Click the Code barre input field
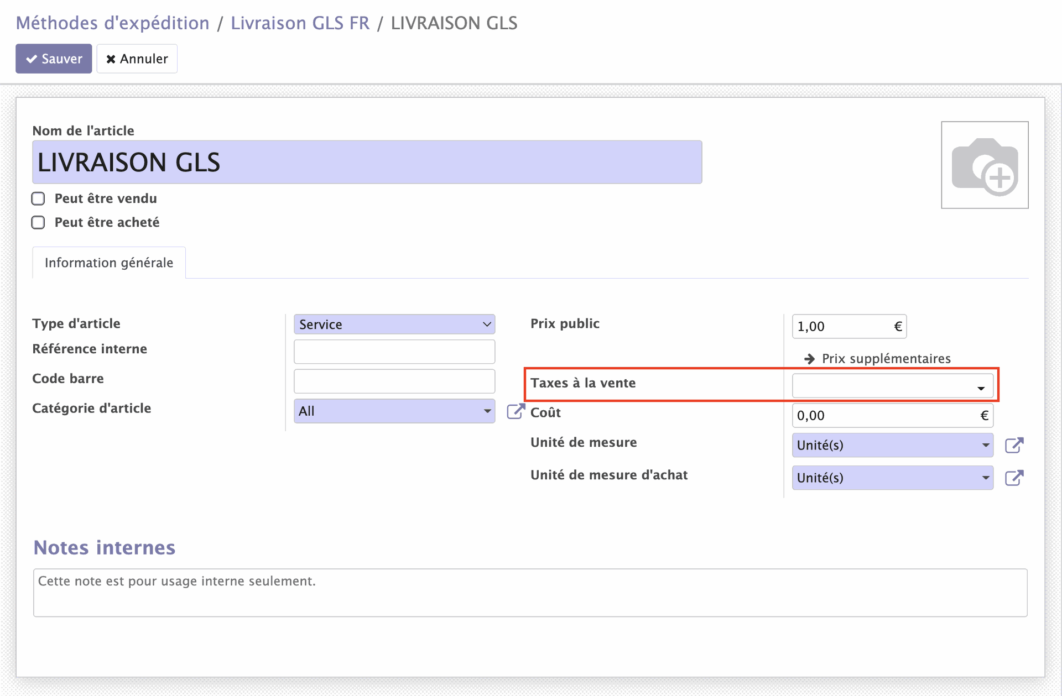This screenshot has height=696, width=1062. pos(394,381)
